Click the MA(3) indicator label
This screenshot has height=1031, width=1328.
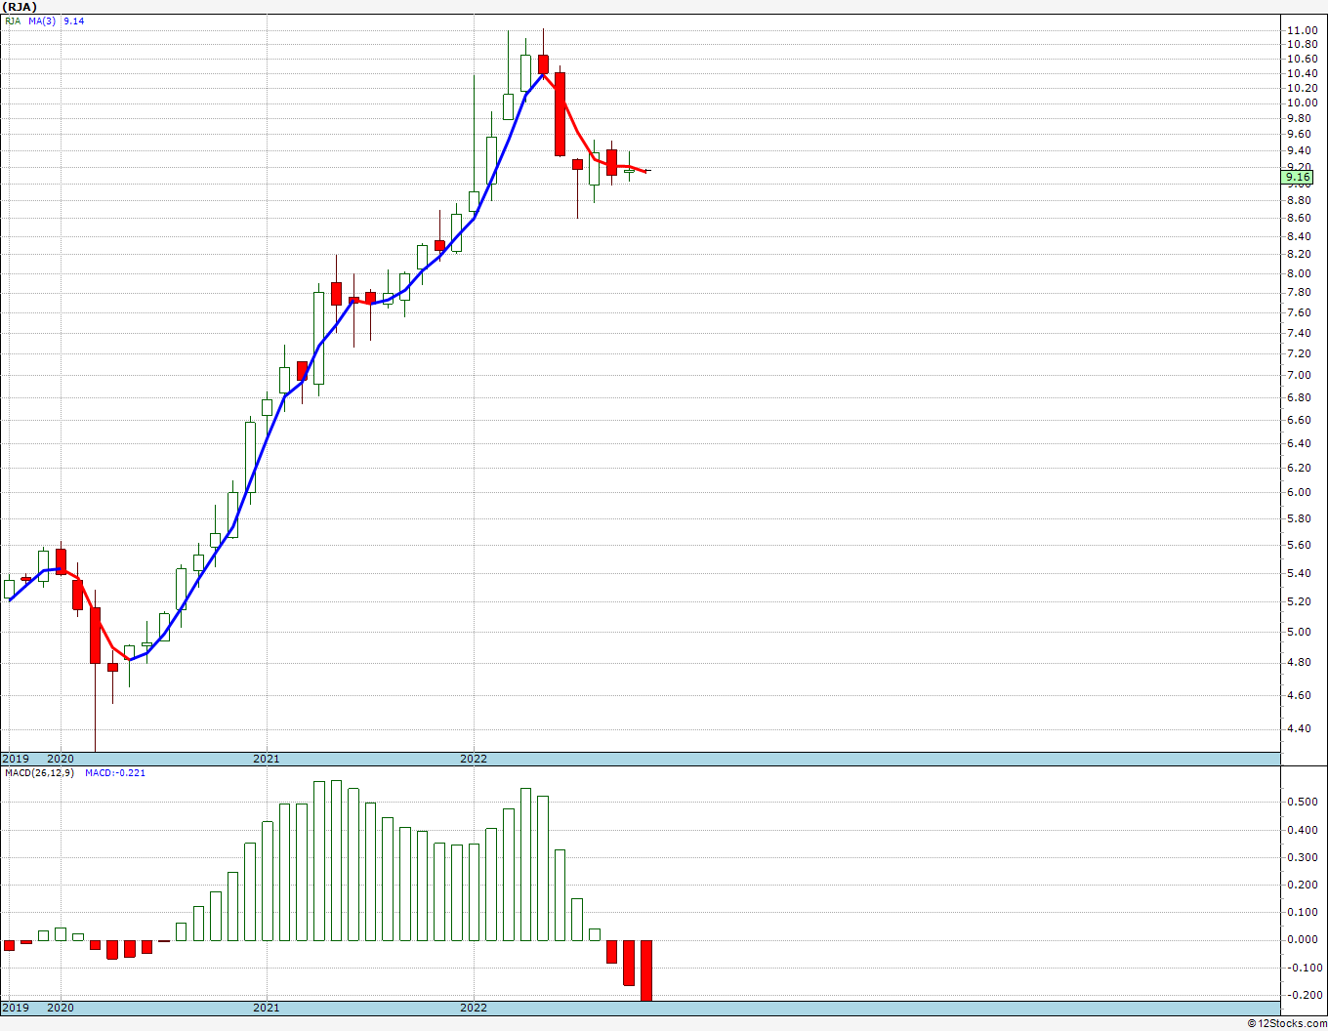(x=42, y=21)
